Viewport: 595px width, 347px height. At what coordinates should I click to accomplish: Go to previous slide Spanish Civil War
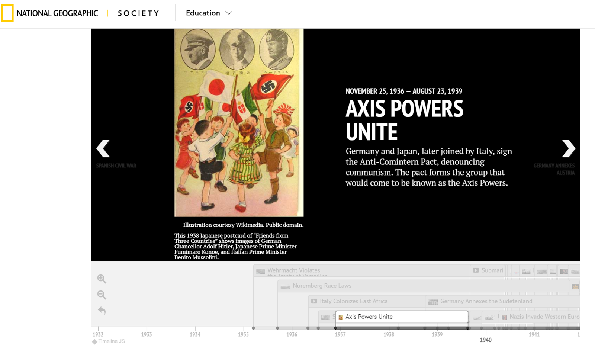pos(103,148)
